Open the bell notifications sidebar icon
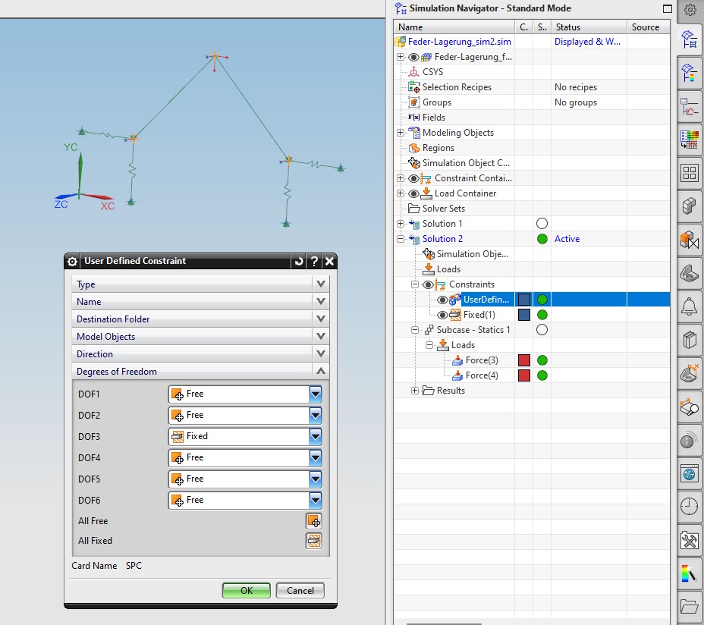The height and width of the screenshot is (625, 704). pos(689,306)
